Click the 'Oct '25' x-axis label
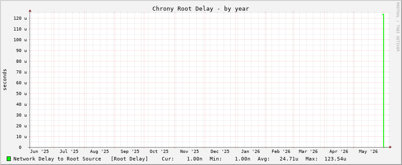This screenshot has width=402, height=165. point(159,152)
